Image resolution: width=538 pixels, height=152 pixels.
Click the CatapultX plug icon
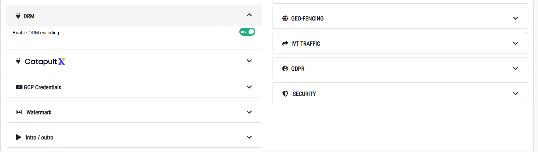pos(18,61)
